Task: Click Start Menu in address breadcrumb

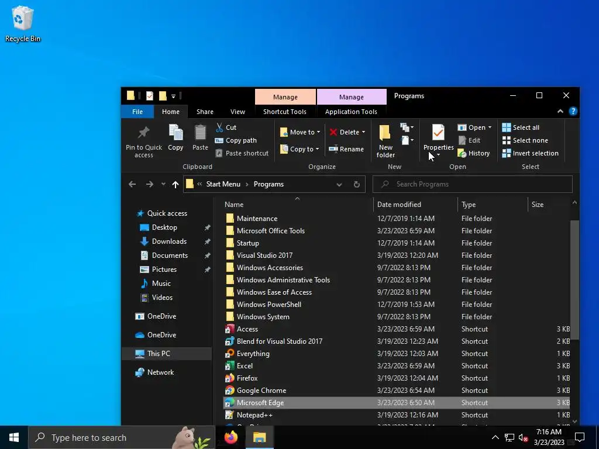Action: coord(223,184)
